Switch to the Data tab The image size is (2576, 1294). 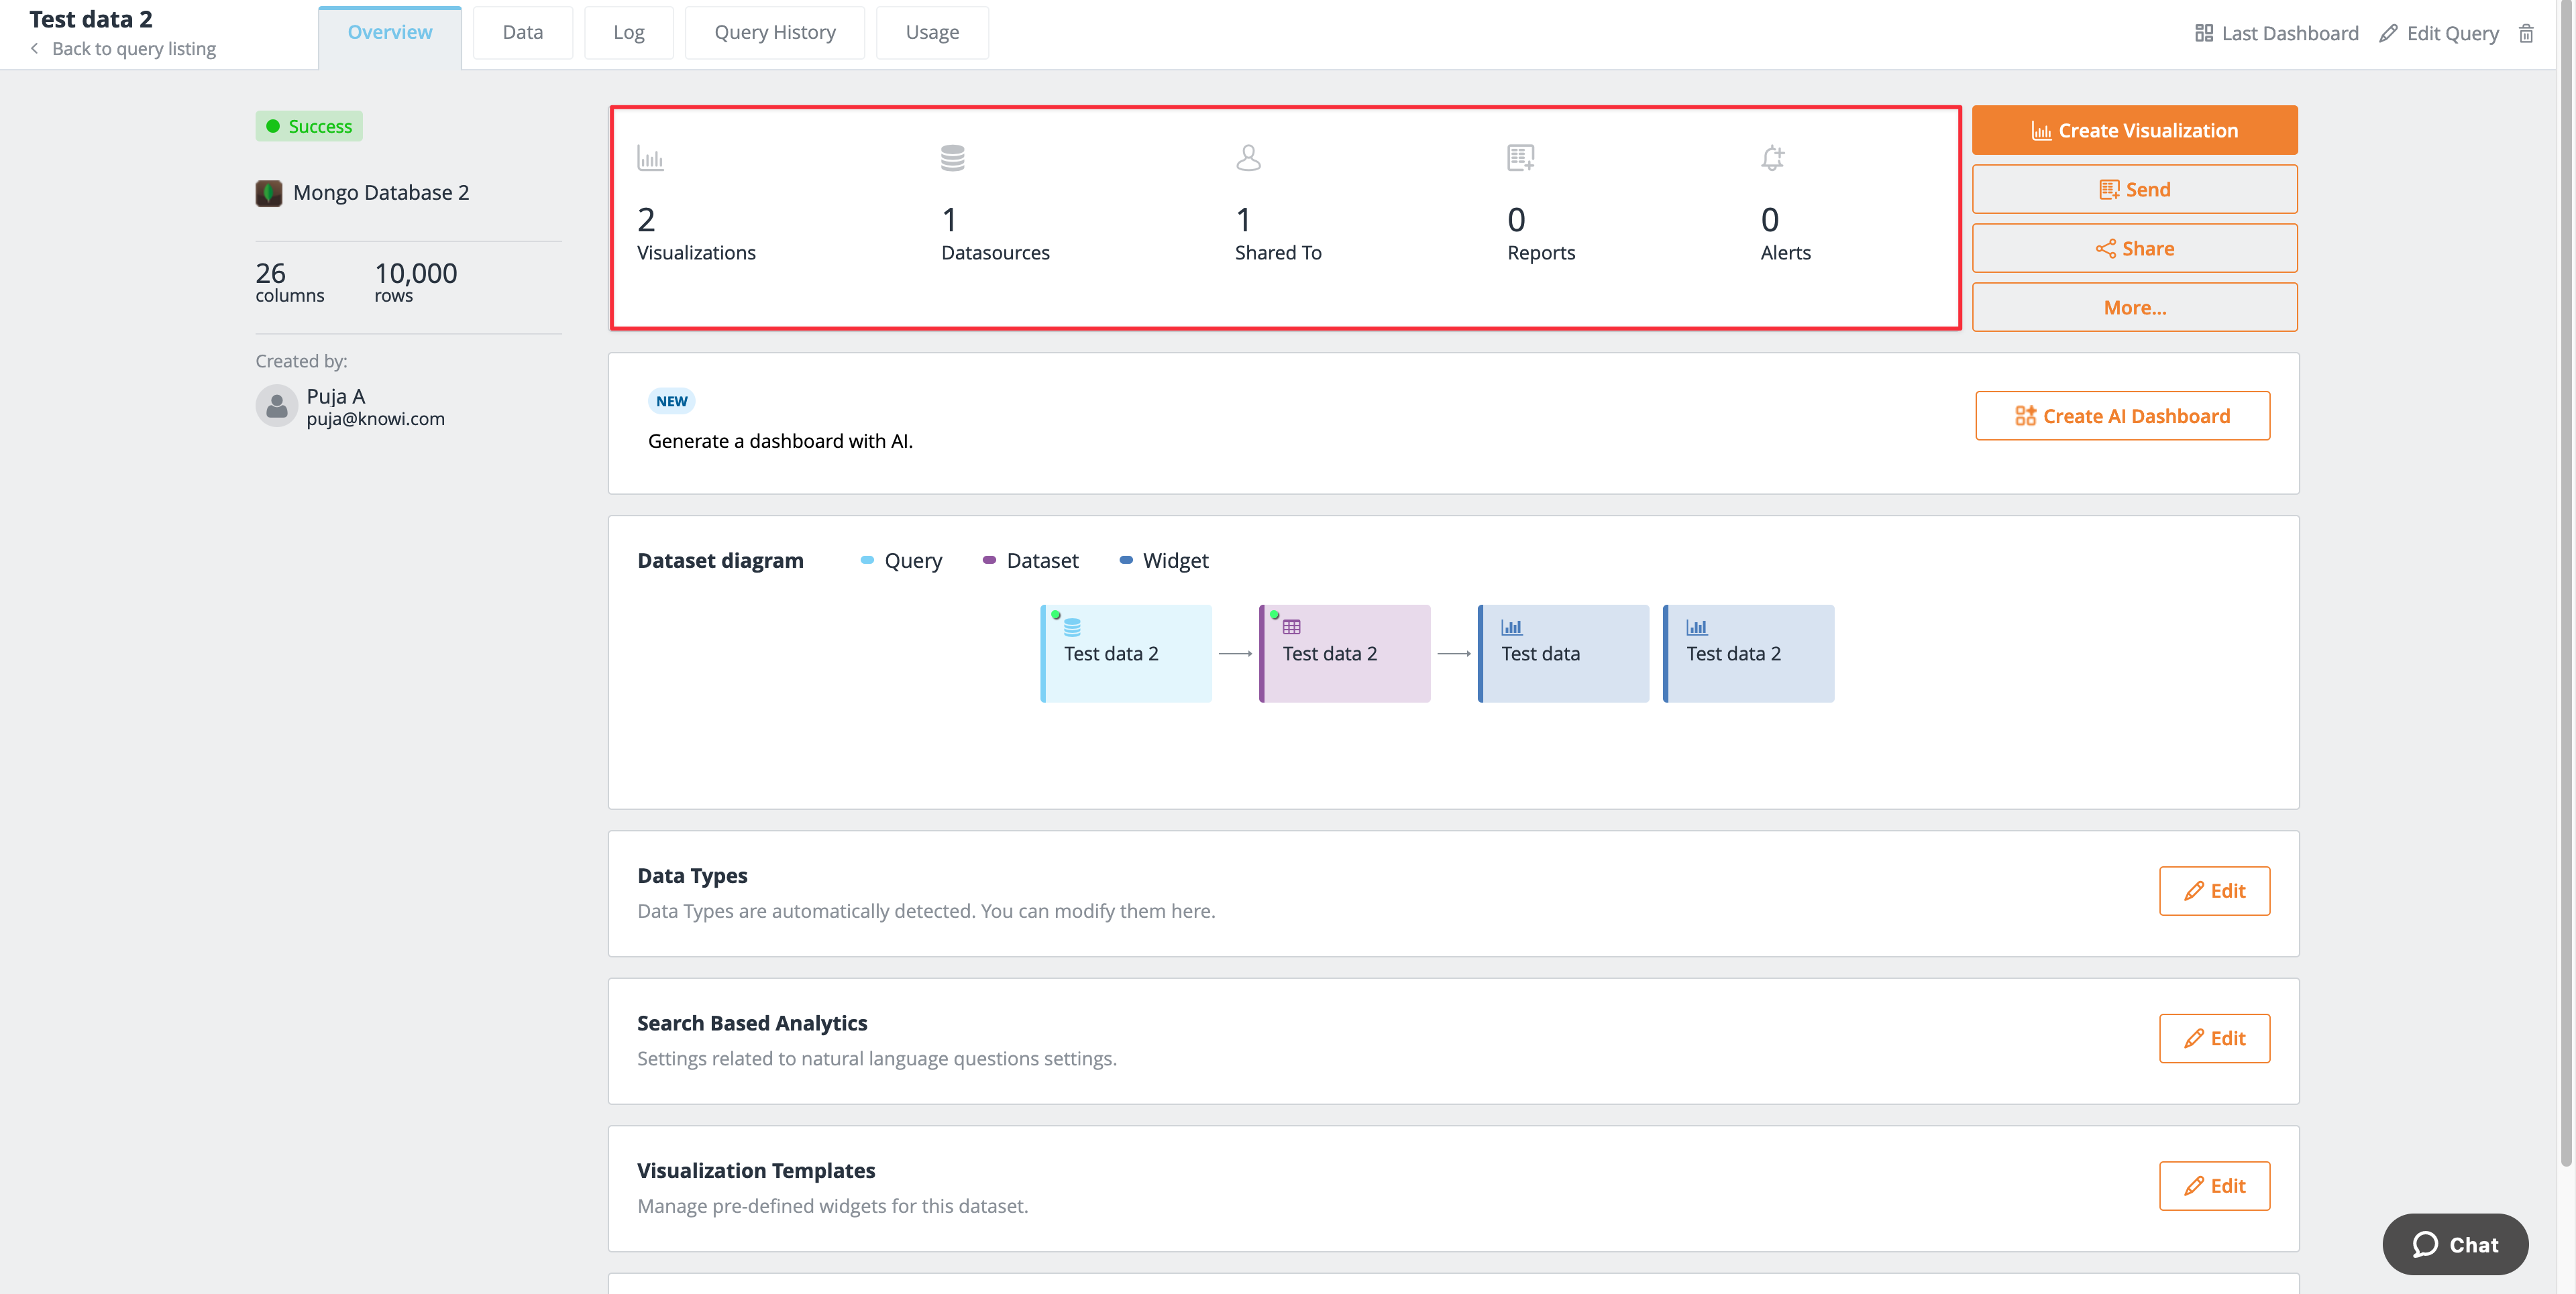(522, 30)
